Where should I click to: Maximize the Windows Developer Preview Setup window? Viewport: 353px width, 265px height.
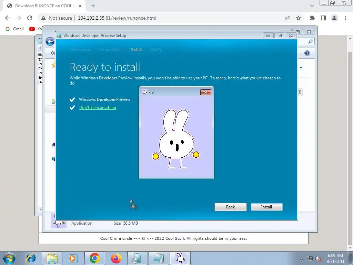pyautogui.click(x=280, y=36)
